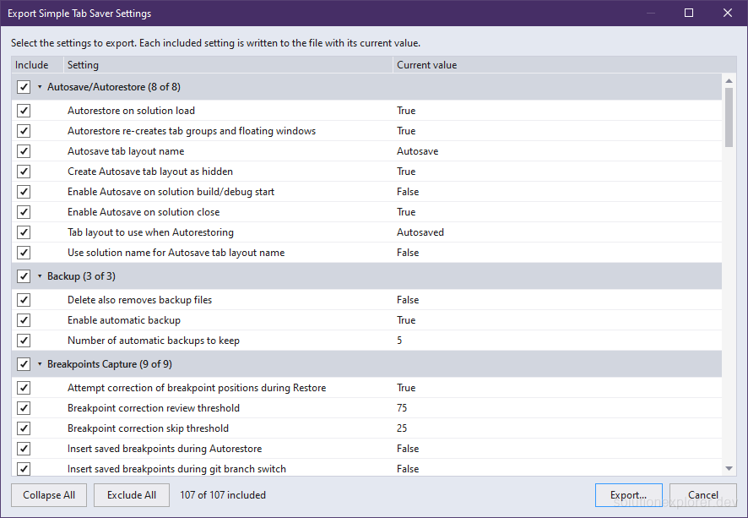
Task: Toggle Insert saved breakpoints during git branch switch
Action: [24, 469]
